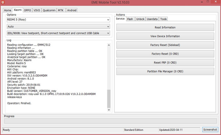Close the EME Mobile Tool window
221x135 pixels.
[216, 2]
